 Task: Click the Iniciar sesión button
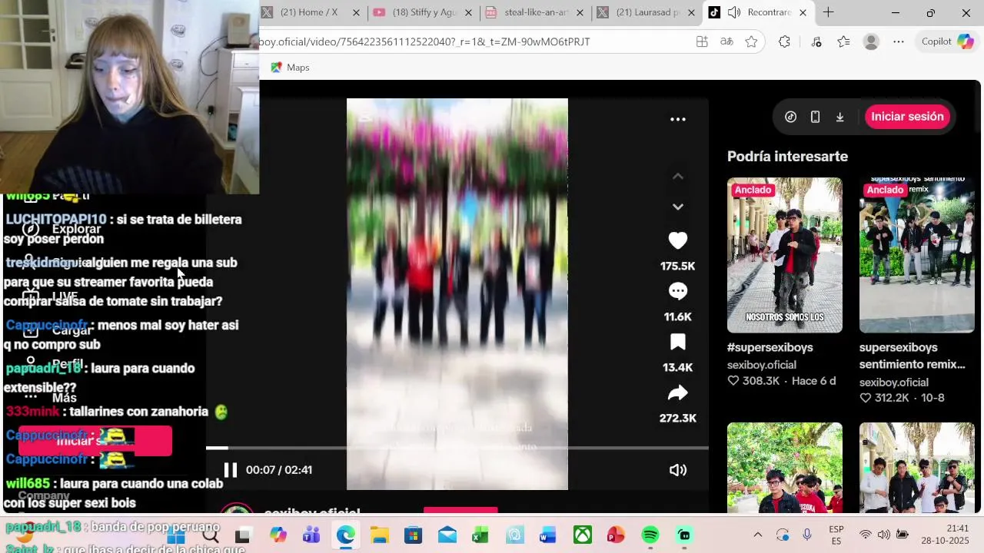(907, 117)
